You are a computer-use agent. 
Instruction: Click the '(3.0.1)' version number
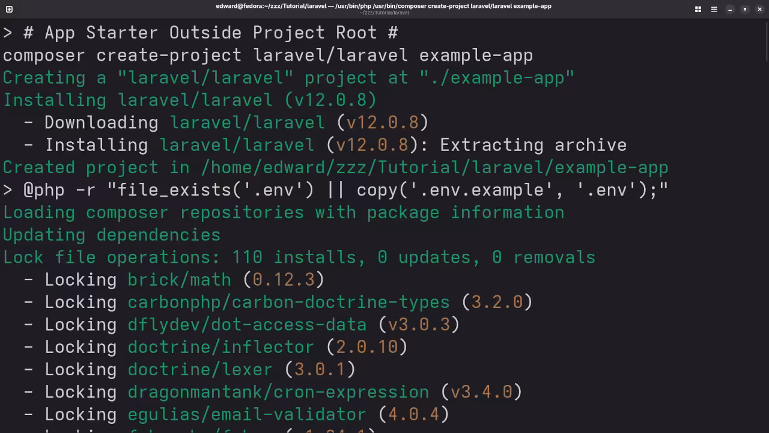[320, 369]
